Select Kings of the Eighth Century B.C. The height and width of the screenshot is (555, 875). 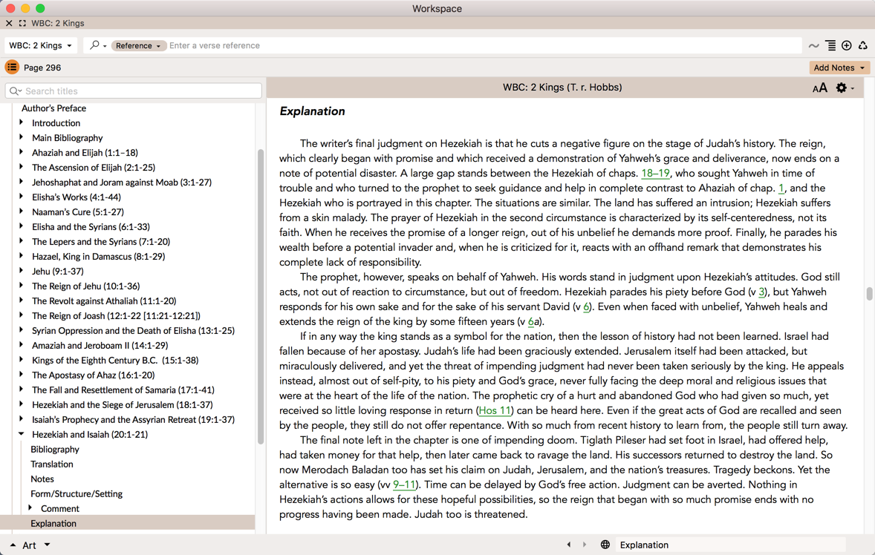(115, 360)
